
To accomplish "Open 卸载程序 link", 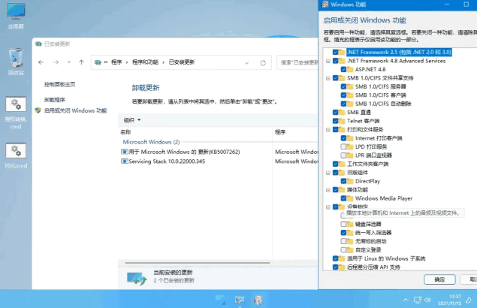I will (x=55, y=100).
